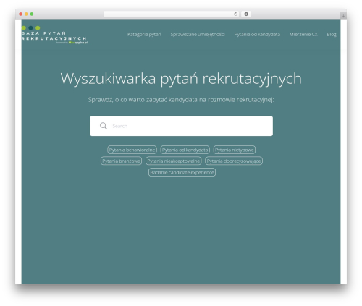Image resolution: width=362 pixels, height=306 pixels.
Task: Go to Pytania od kandydata in navigation
Action: pos(257,35)
